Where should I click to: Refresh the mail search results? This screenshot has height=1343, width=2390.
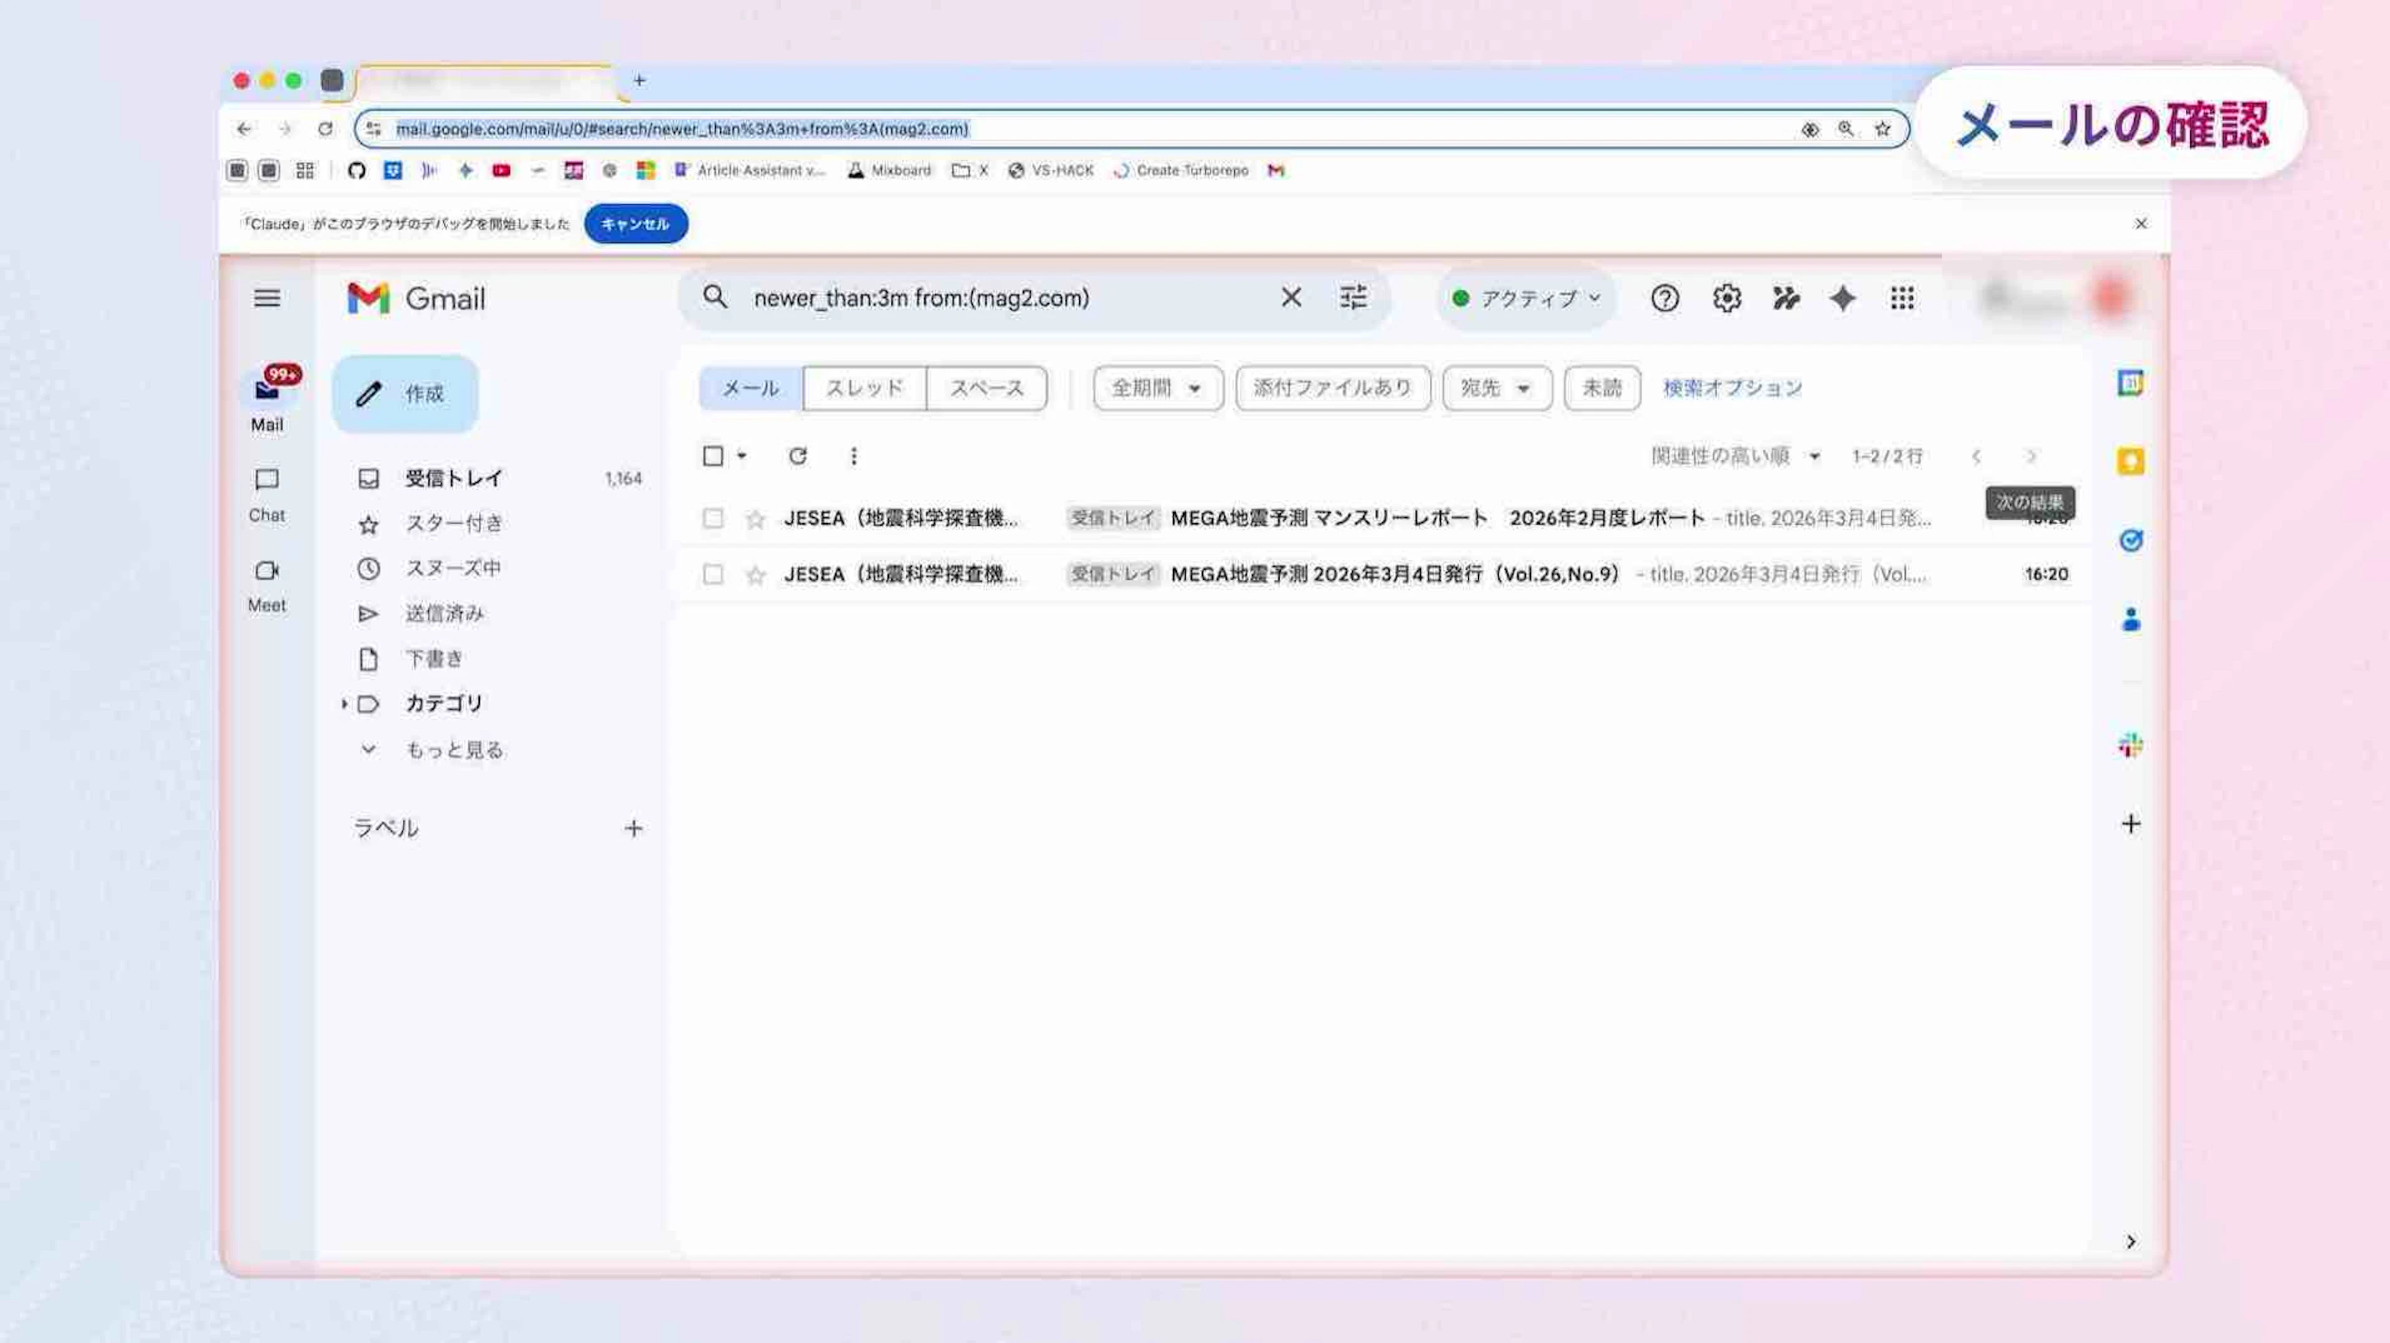coord(797,455)
